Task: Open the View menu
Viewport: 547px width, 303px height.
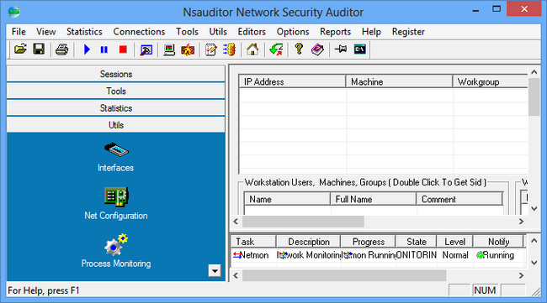Action: 45,32
